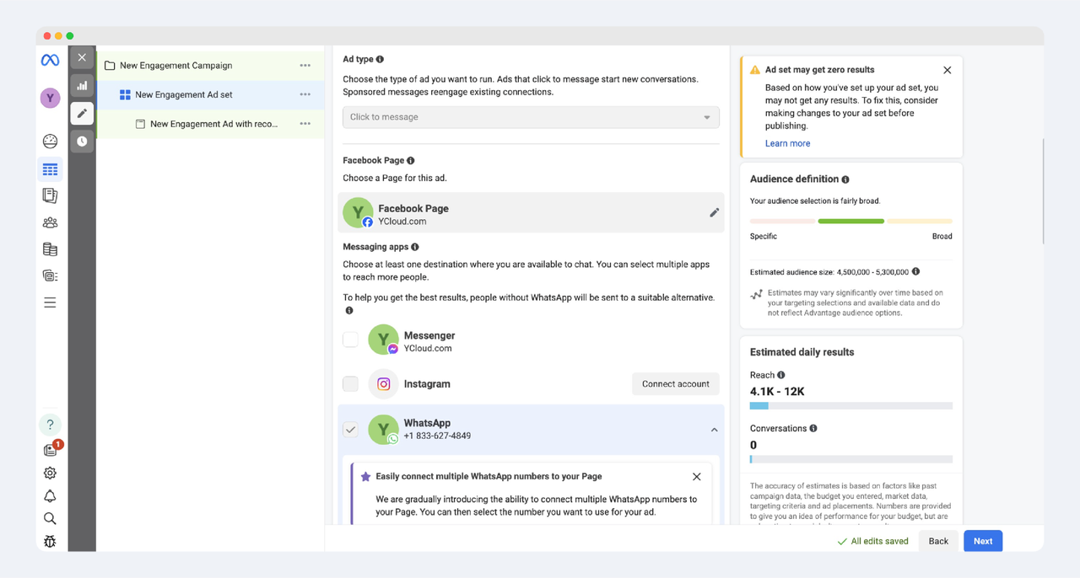Open the notifications bell icon
This screenshot has width=1080, height=578.
[x=50, y=496]
